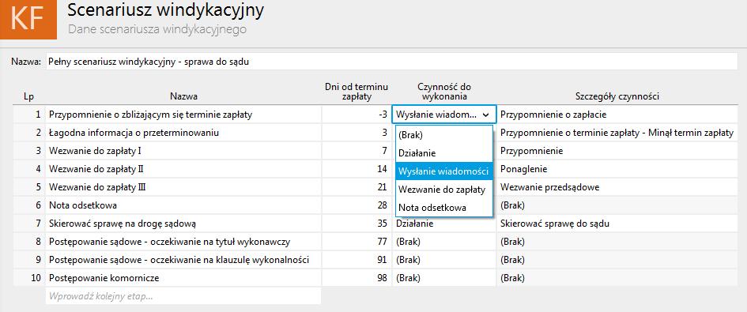The width and height of the screenshot is (747, 312).
Task: Click the days value 98
Action: [357, 278]
